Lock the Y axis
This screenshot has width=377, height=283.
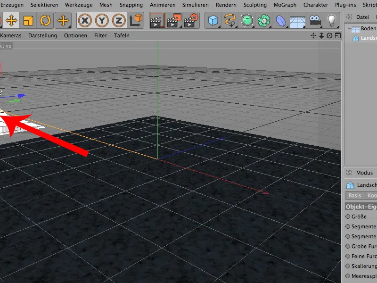click(x=102, y=21)
